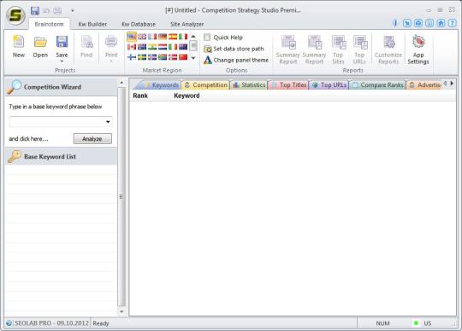Open App Settings
This screenshot has width=462, height=331.
click(x=418, y=49)
